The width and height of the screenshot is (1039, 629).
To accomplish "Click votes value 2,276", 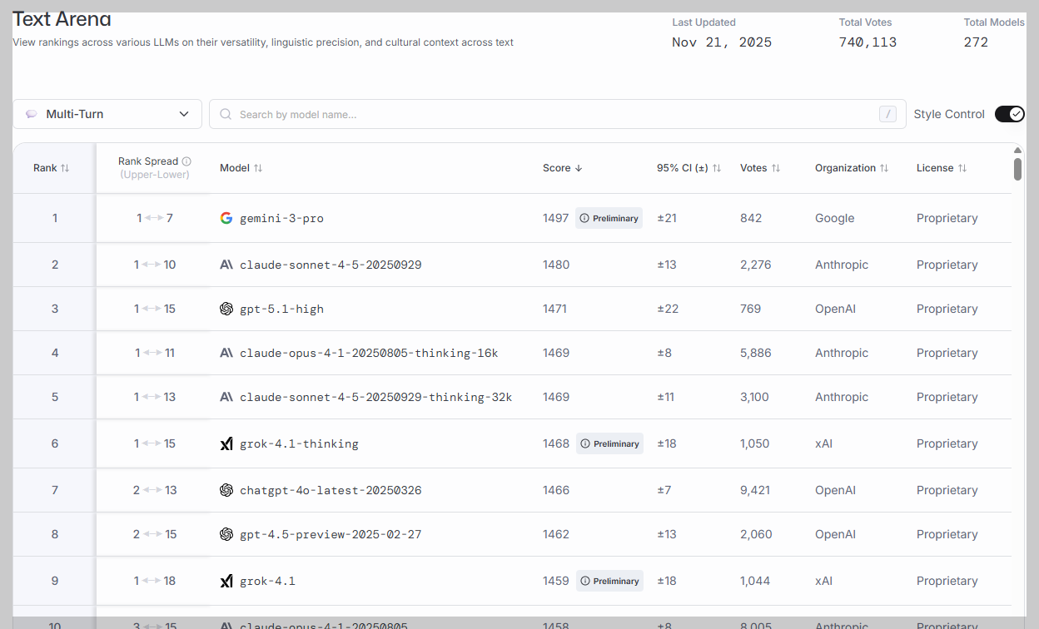I will click(756, 265).
